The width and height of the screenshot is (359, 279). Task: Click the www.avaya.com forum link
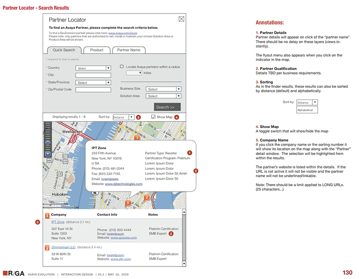click(x=123, y=33)
